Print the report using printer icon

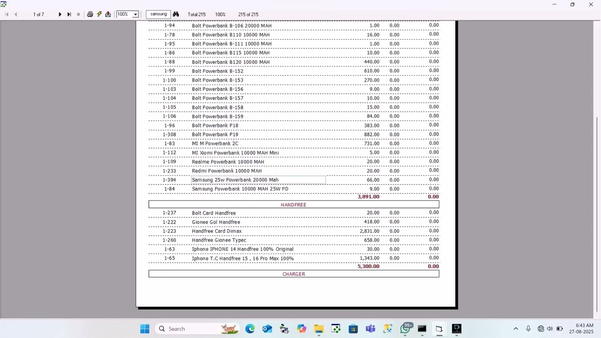[x=90, y=15]
